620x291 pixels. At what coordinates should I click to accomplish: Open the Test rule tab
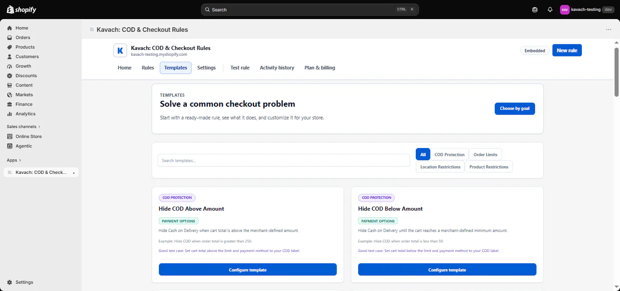[x=240, y=68]
